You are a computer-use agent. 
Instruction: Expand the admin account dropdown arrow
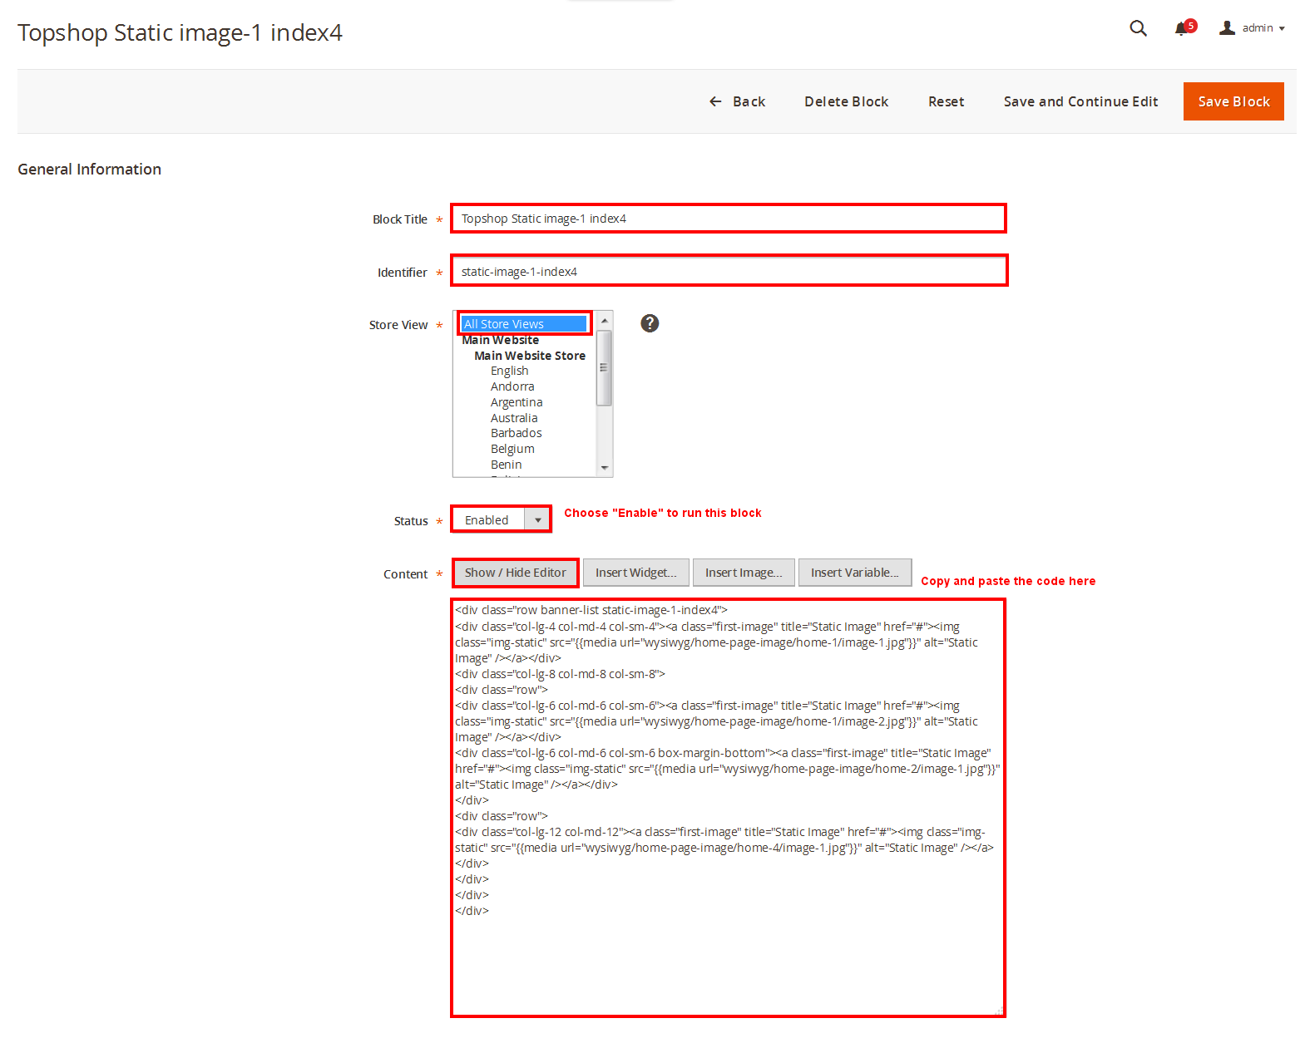coord(1282,29)
